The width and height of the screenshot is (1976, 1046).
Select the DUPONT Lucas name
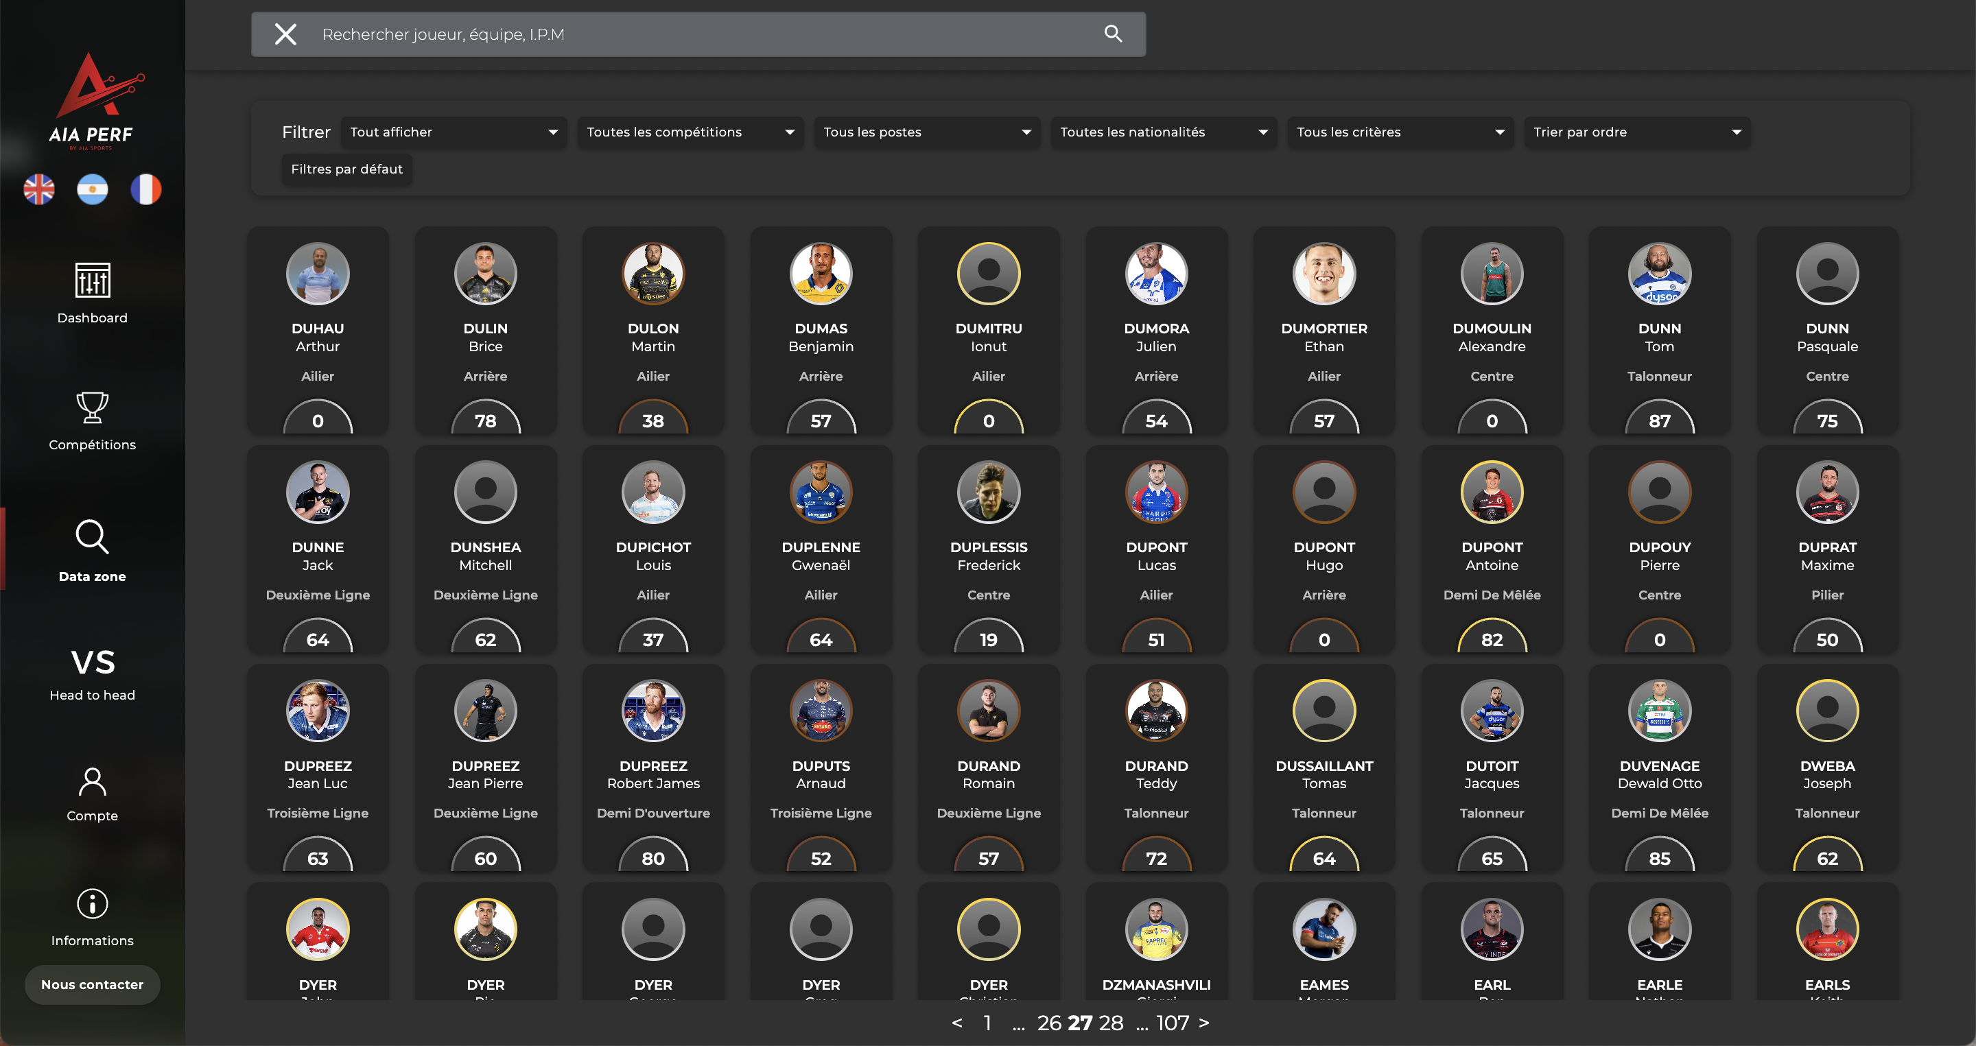pyautogui.click(x=1157, y=556)
